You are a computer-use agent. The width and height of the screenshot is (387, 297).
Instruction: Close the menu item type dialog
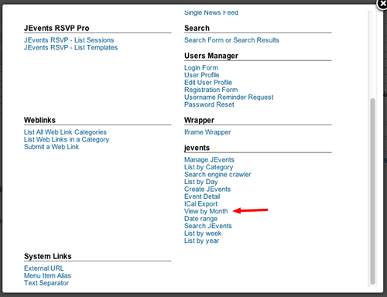[x=382, y=4]
